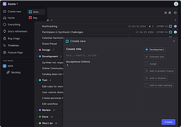Click the blue Create button
The image size is (181, 127).
168,122
